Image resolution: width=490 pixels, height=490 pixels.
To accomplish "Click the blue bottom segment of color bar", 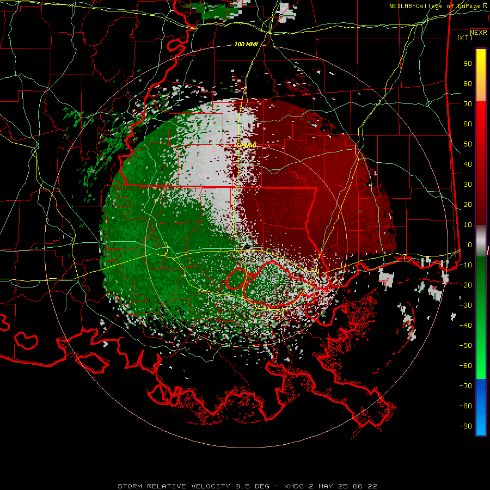I will coord(481,407).
